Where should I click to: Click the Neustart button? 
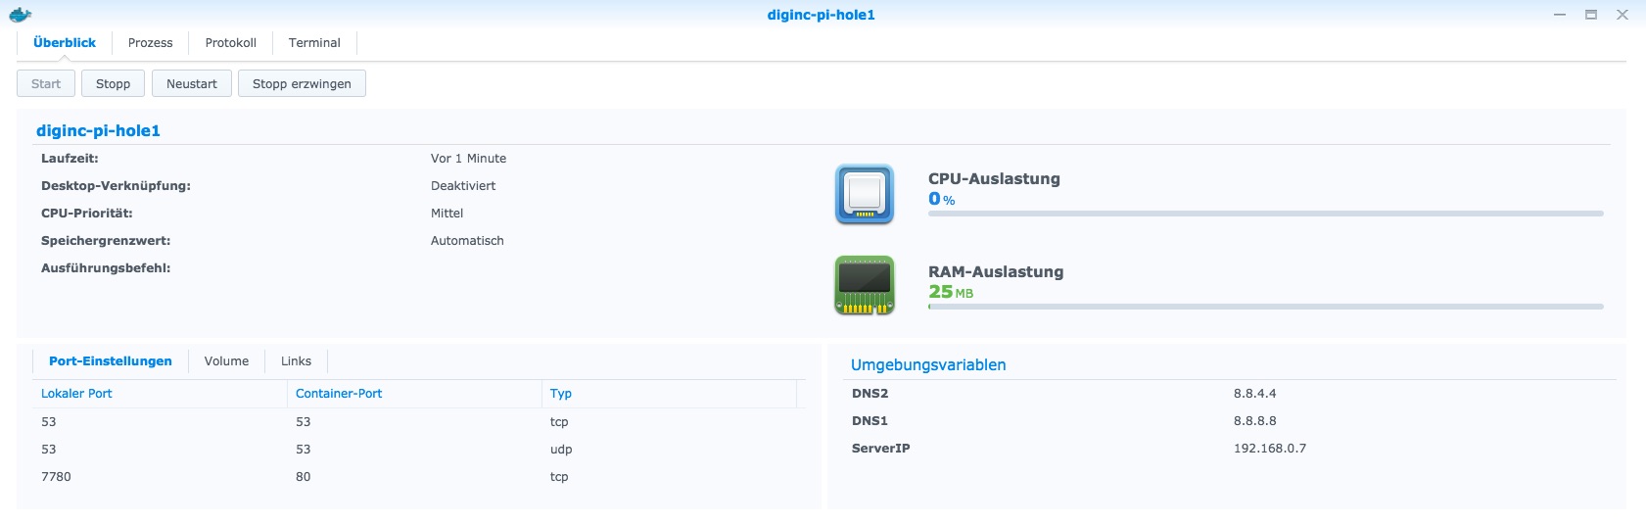pos(192,83)
